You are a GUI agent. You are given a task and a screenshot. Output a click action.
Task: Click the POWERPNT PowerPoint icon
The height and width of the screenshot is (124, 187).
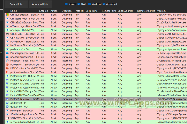7,65
